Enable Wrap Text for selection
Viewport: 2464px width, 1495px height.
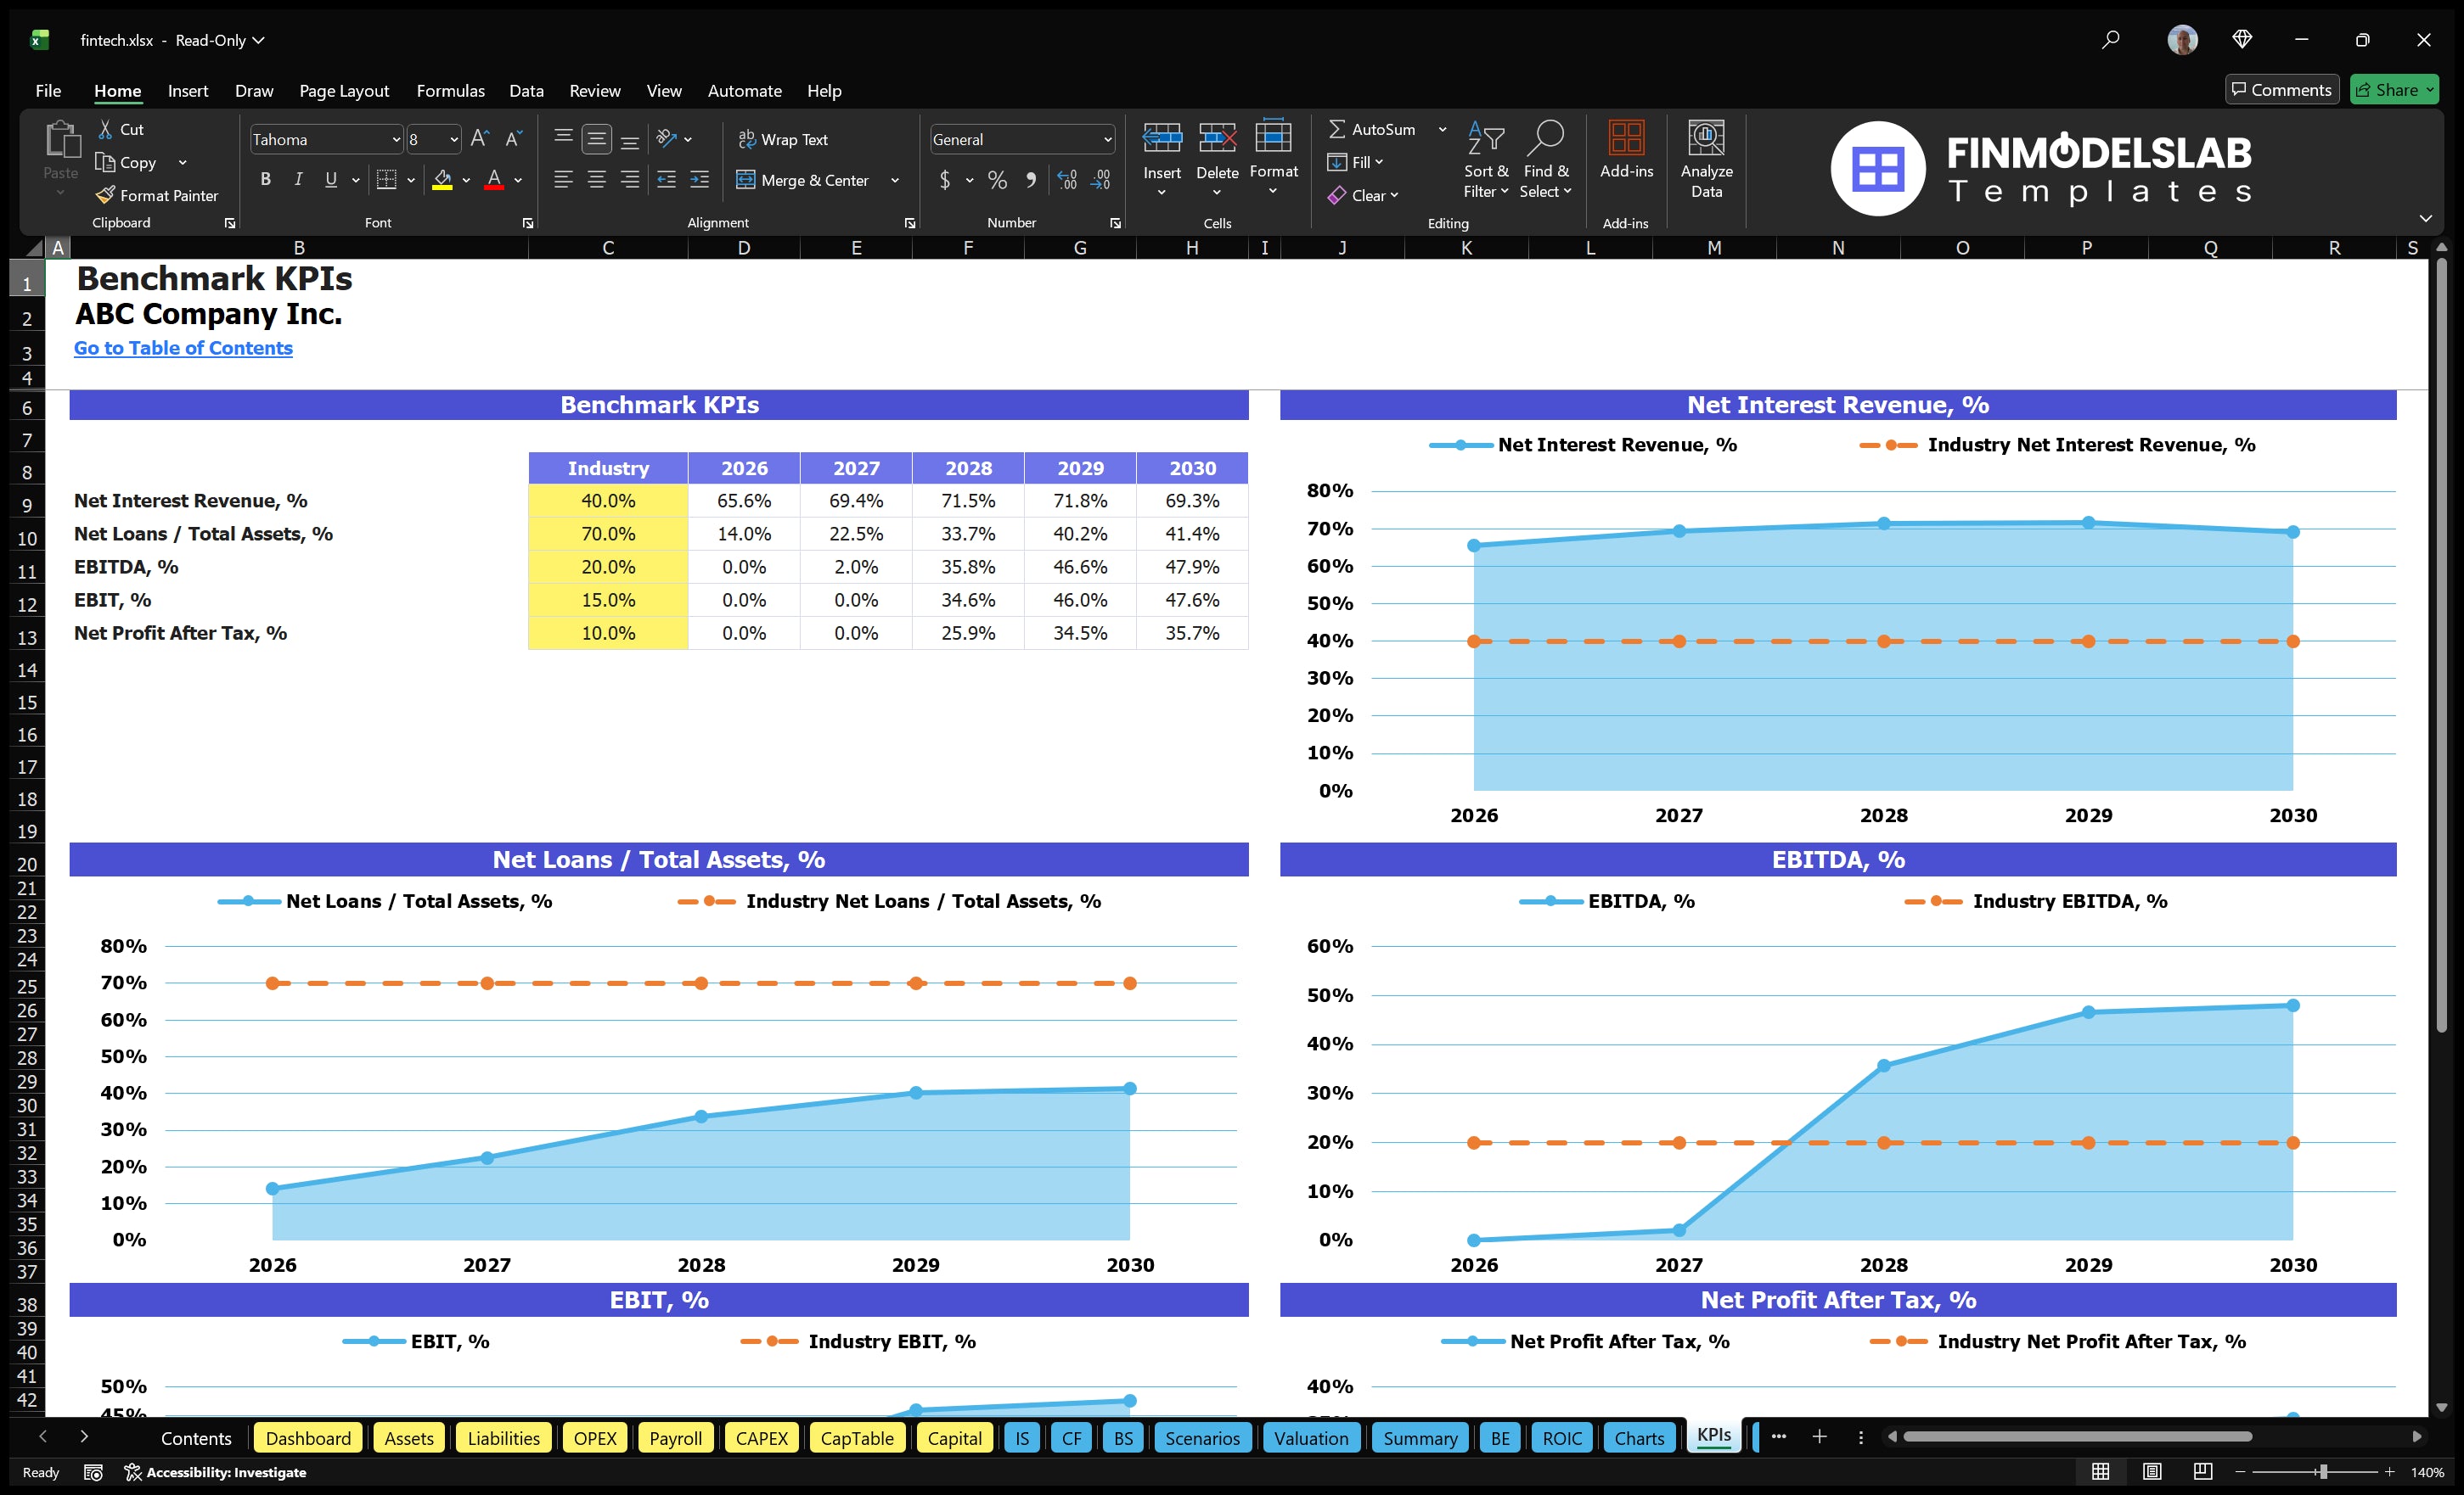pos(784,139)
